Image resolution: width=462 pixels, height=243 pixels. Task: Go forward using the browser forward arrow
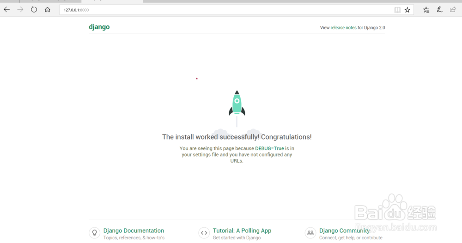point(20,10)
